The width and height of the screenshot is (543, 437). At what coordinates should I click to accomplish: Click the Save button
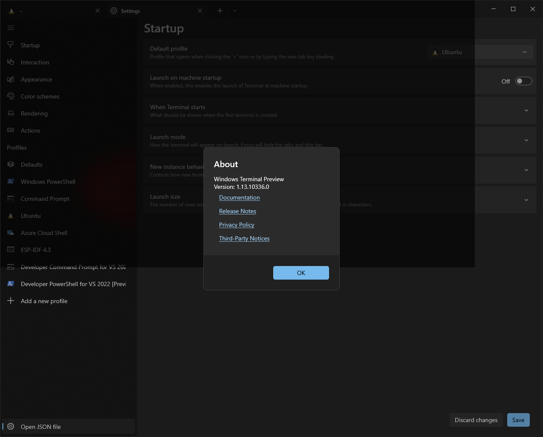518,420
